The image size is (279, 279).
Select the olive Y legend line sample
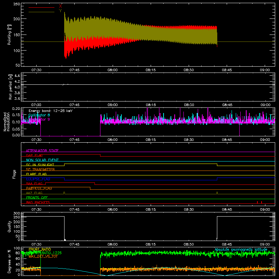[x=42, y=12]
